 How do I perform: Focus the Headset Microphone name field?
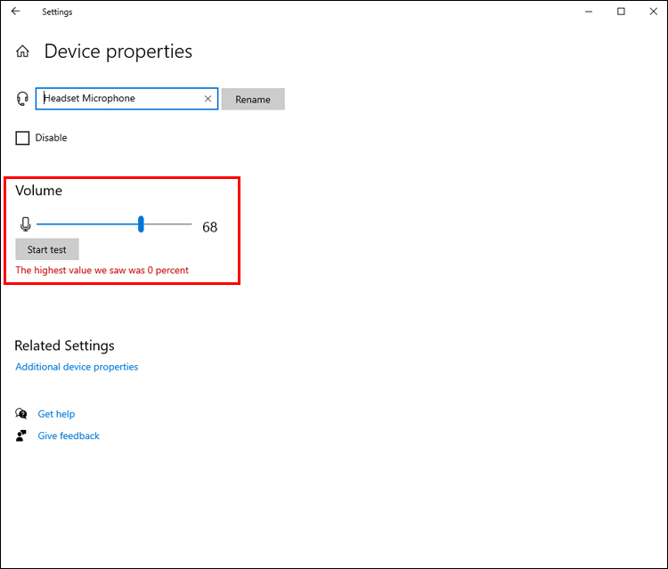point(120,99)
